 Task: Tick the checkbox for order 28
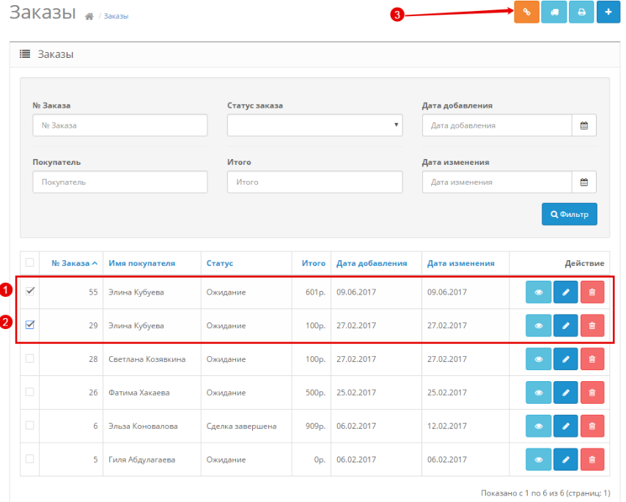coord(30,358)
